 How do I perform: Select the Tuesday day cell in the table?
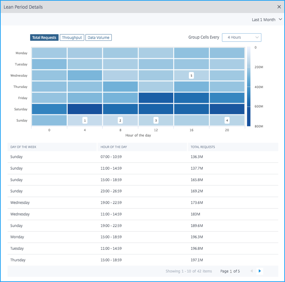pos(17,248)
